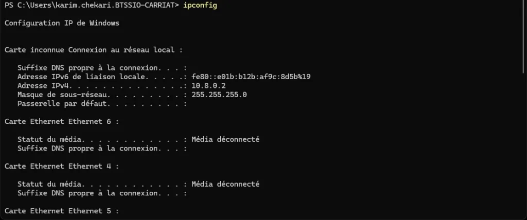Click "Statut du média" label under Ethernet 6

[x=49, y=139]
